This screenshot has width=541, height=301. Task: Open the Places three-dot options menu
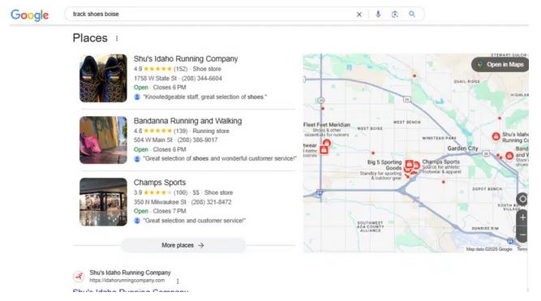coord(117,38)
